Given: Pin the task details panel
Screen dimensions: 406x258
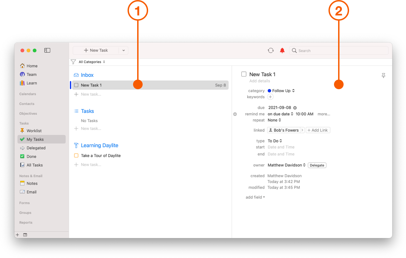Looking at the screenshot, I should click(383, 75).
